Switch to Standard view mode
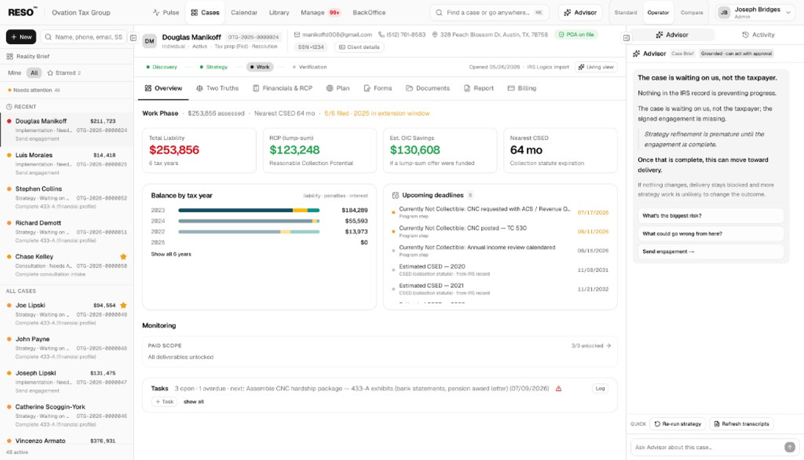The height and width of the screenshot is (460, 804). 626,13
